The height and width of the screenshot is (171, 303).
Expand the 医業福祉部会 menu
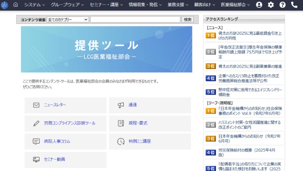[x=235, y=5]
